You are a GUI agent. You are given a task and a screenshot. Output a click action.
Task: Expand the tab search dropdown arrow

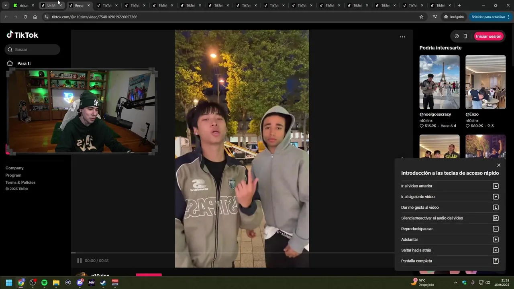tap(6, 6)
